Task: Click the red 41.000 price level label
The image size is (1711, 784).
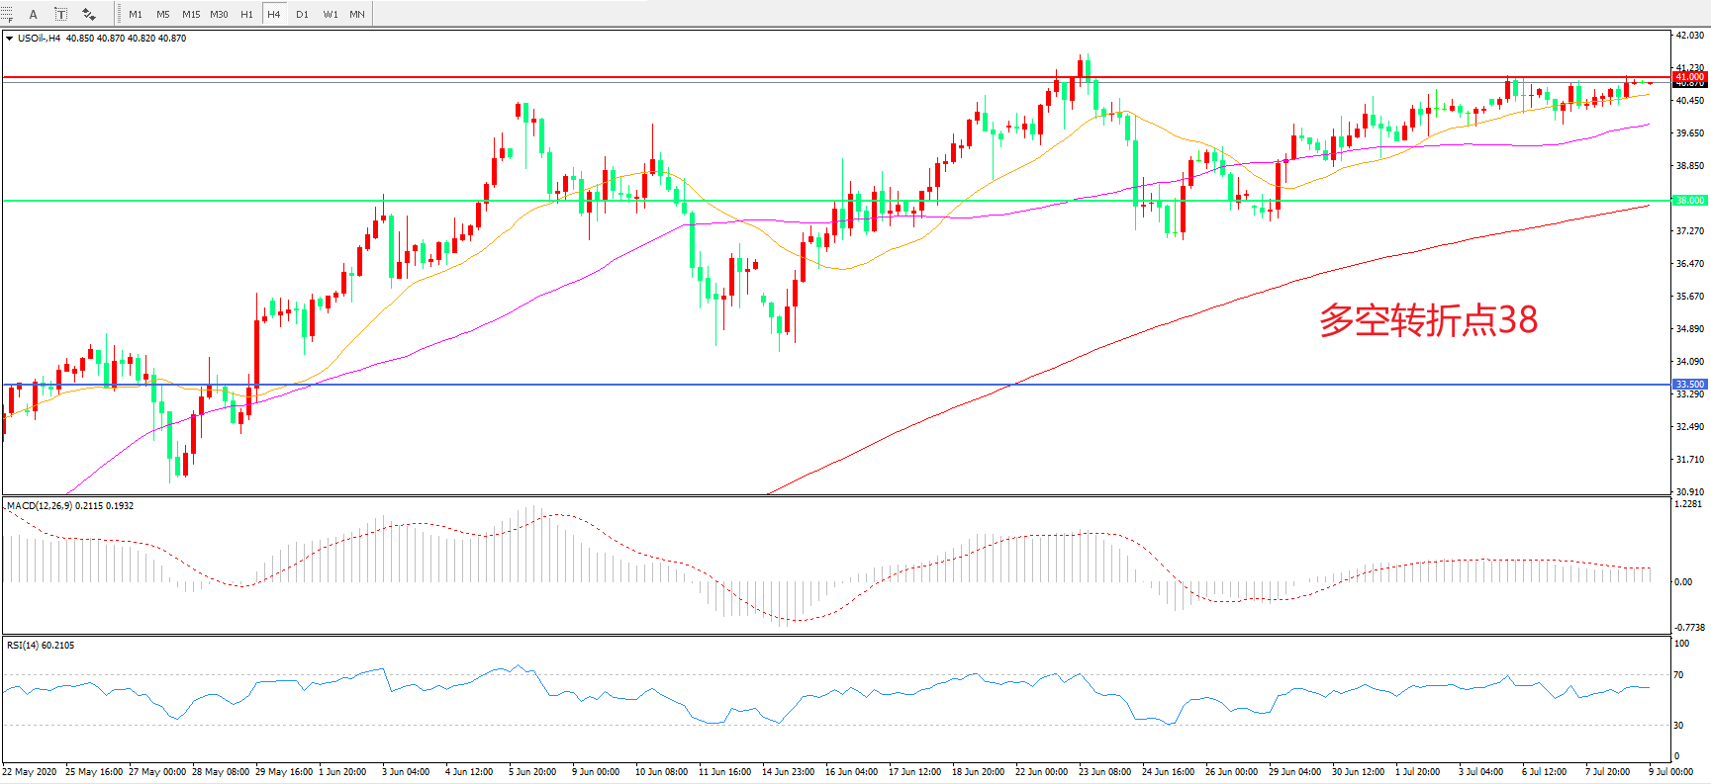Action: point(1689,76)
